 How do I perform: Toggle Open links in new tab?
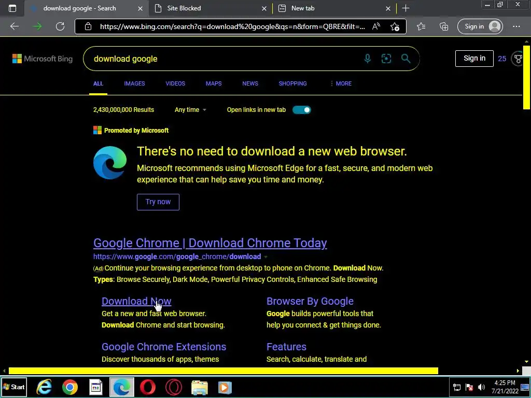[x=301, y=110]
